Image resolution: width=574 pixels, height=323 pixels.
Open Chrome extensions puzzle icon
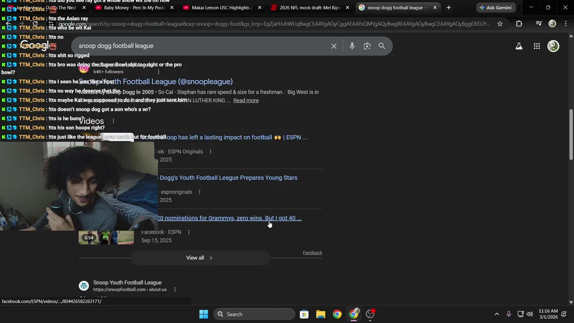519,24
